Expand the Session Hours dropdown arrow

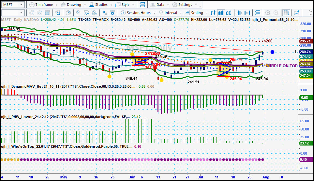pyautogui.click(x=155, y=13)
